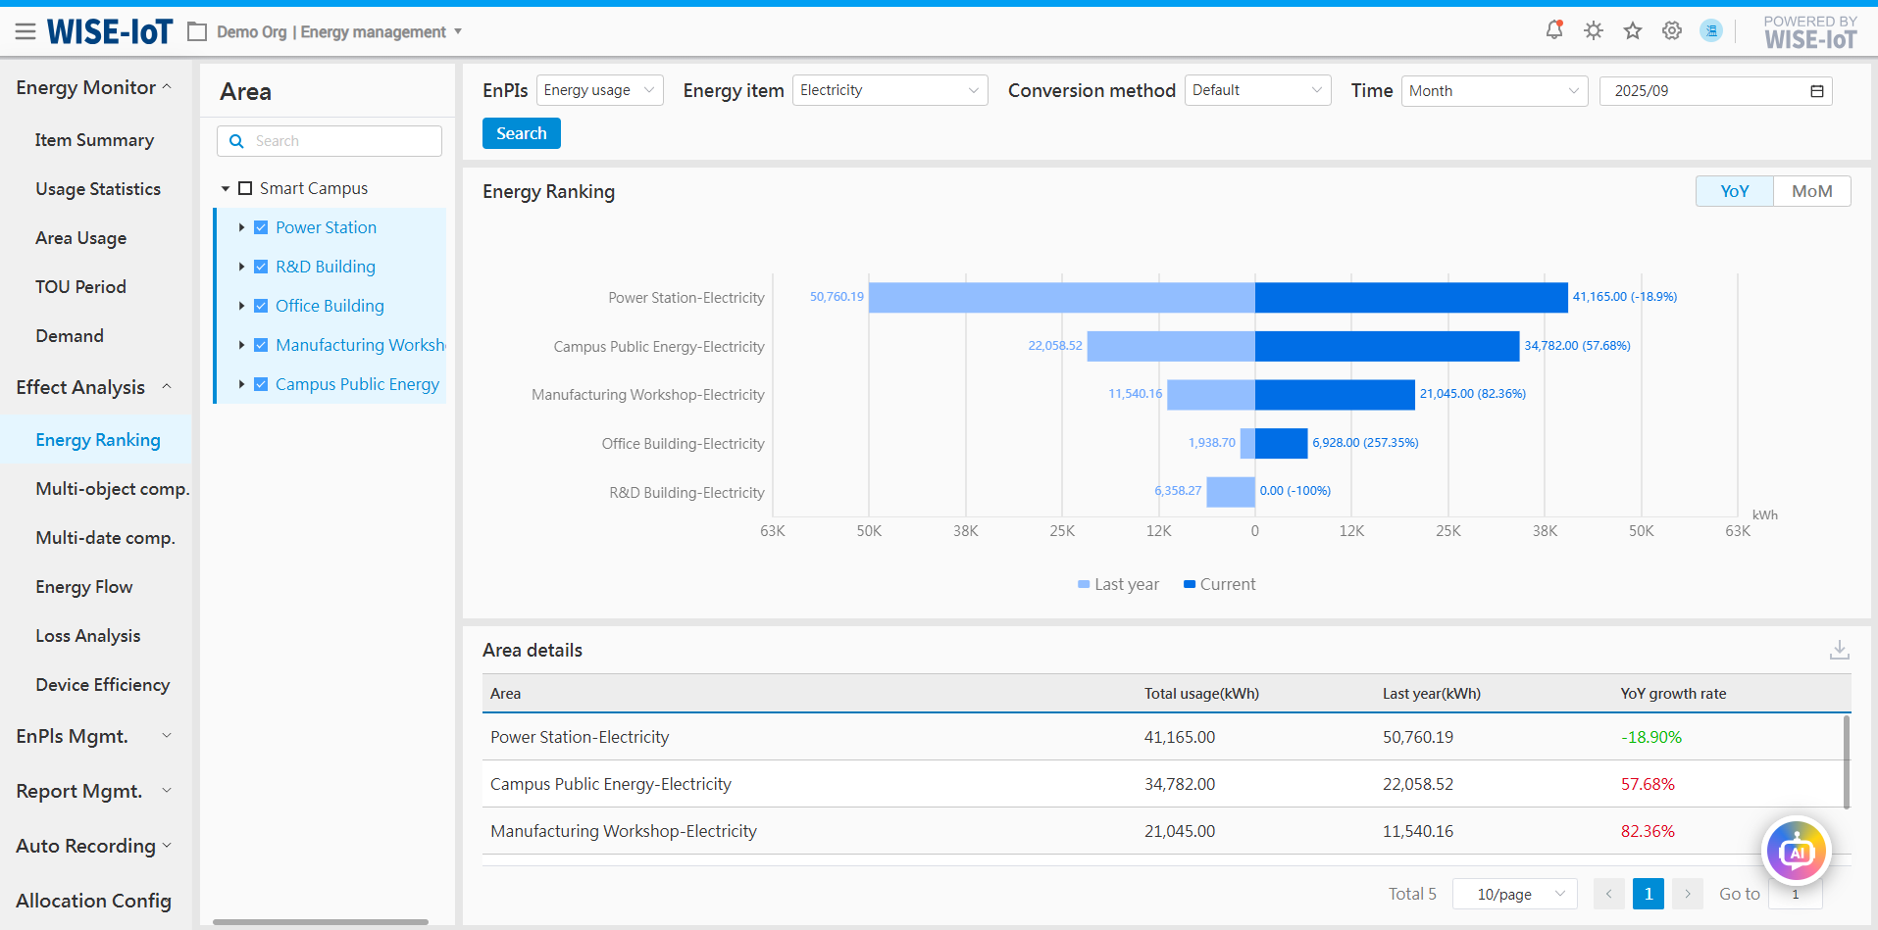
Task: Open the hamburger navigation menu
Action: click(x=25, y=32)
